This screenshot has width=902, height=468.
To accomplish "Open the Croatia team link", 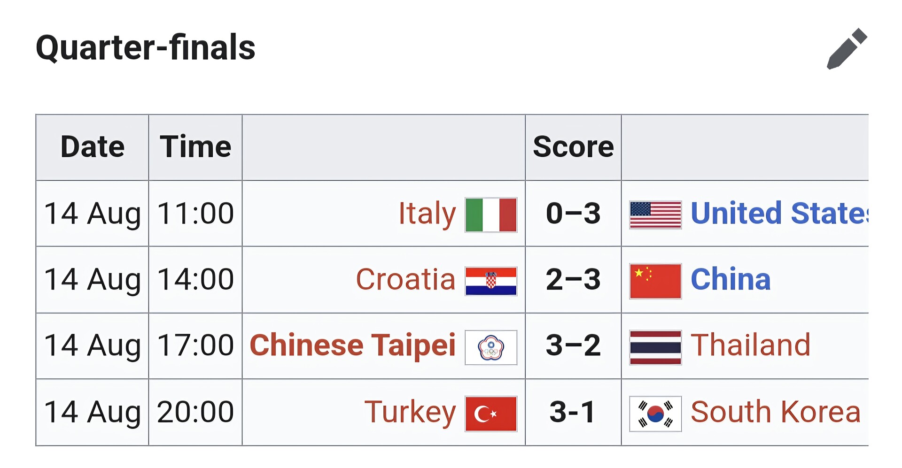I will tap(405, 279).
